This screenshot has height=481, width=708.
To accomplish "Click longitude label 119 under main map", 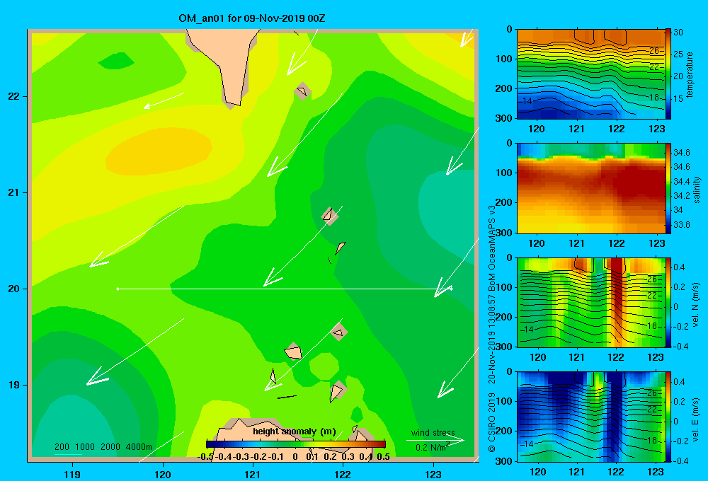I will tap(72, 474).
